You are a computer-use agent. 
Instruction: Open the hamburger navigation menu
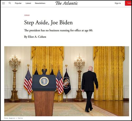click(3, 3)
